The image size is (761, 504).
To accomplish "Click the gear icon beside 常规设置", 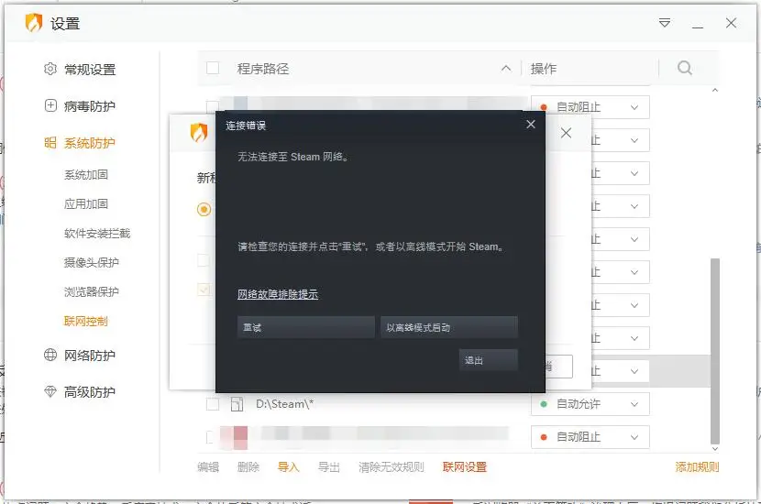I will [50, 69].
